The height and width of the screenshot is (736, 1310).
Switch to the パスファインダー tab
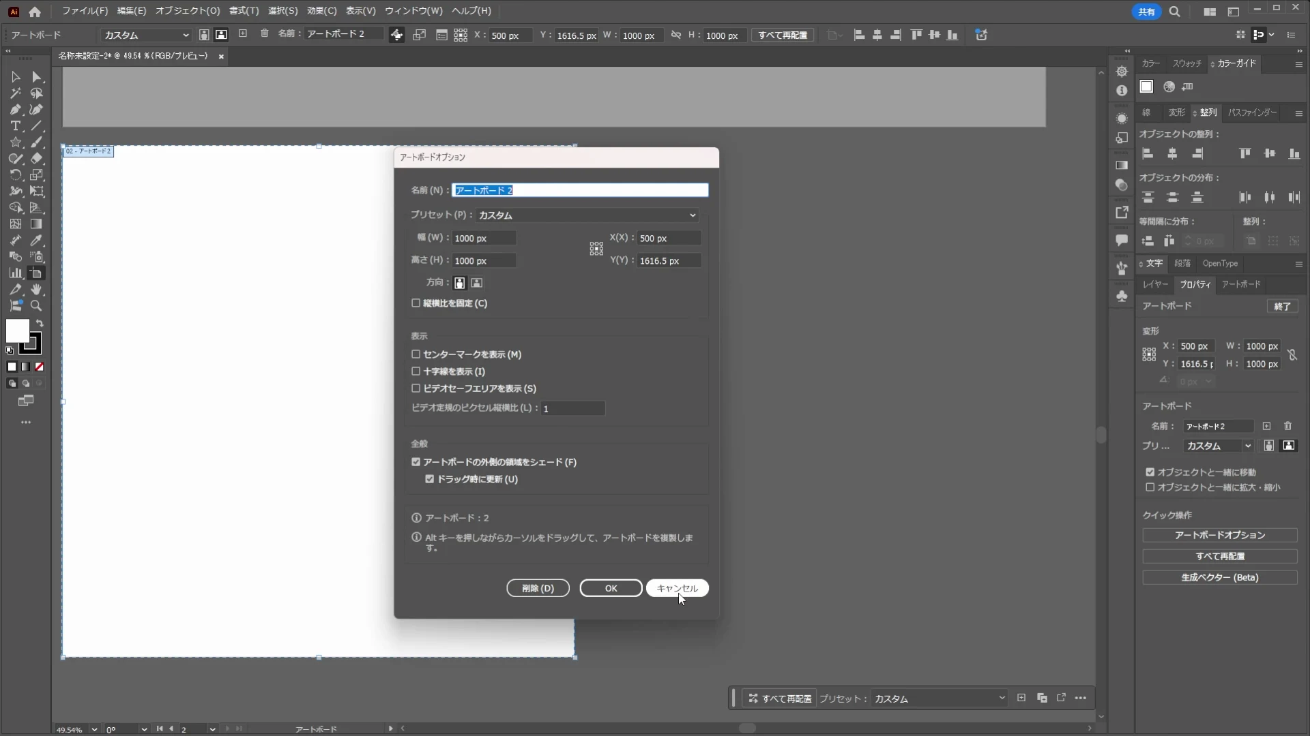click(x=1252, y=112)
